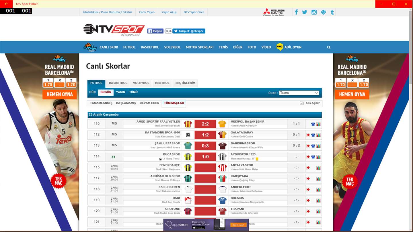
Task: Open İstatistikler / Puan Durumu / Fikstür link
Action: tap(107, 12)
